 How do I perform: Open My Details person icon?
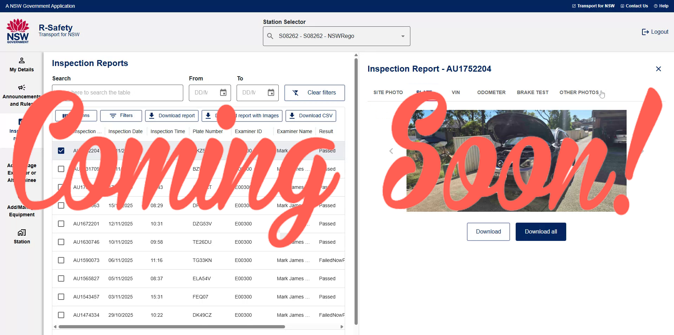(x=22, y=60)
